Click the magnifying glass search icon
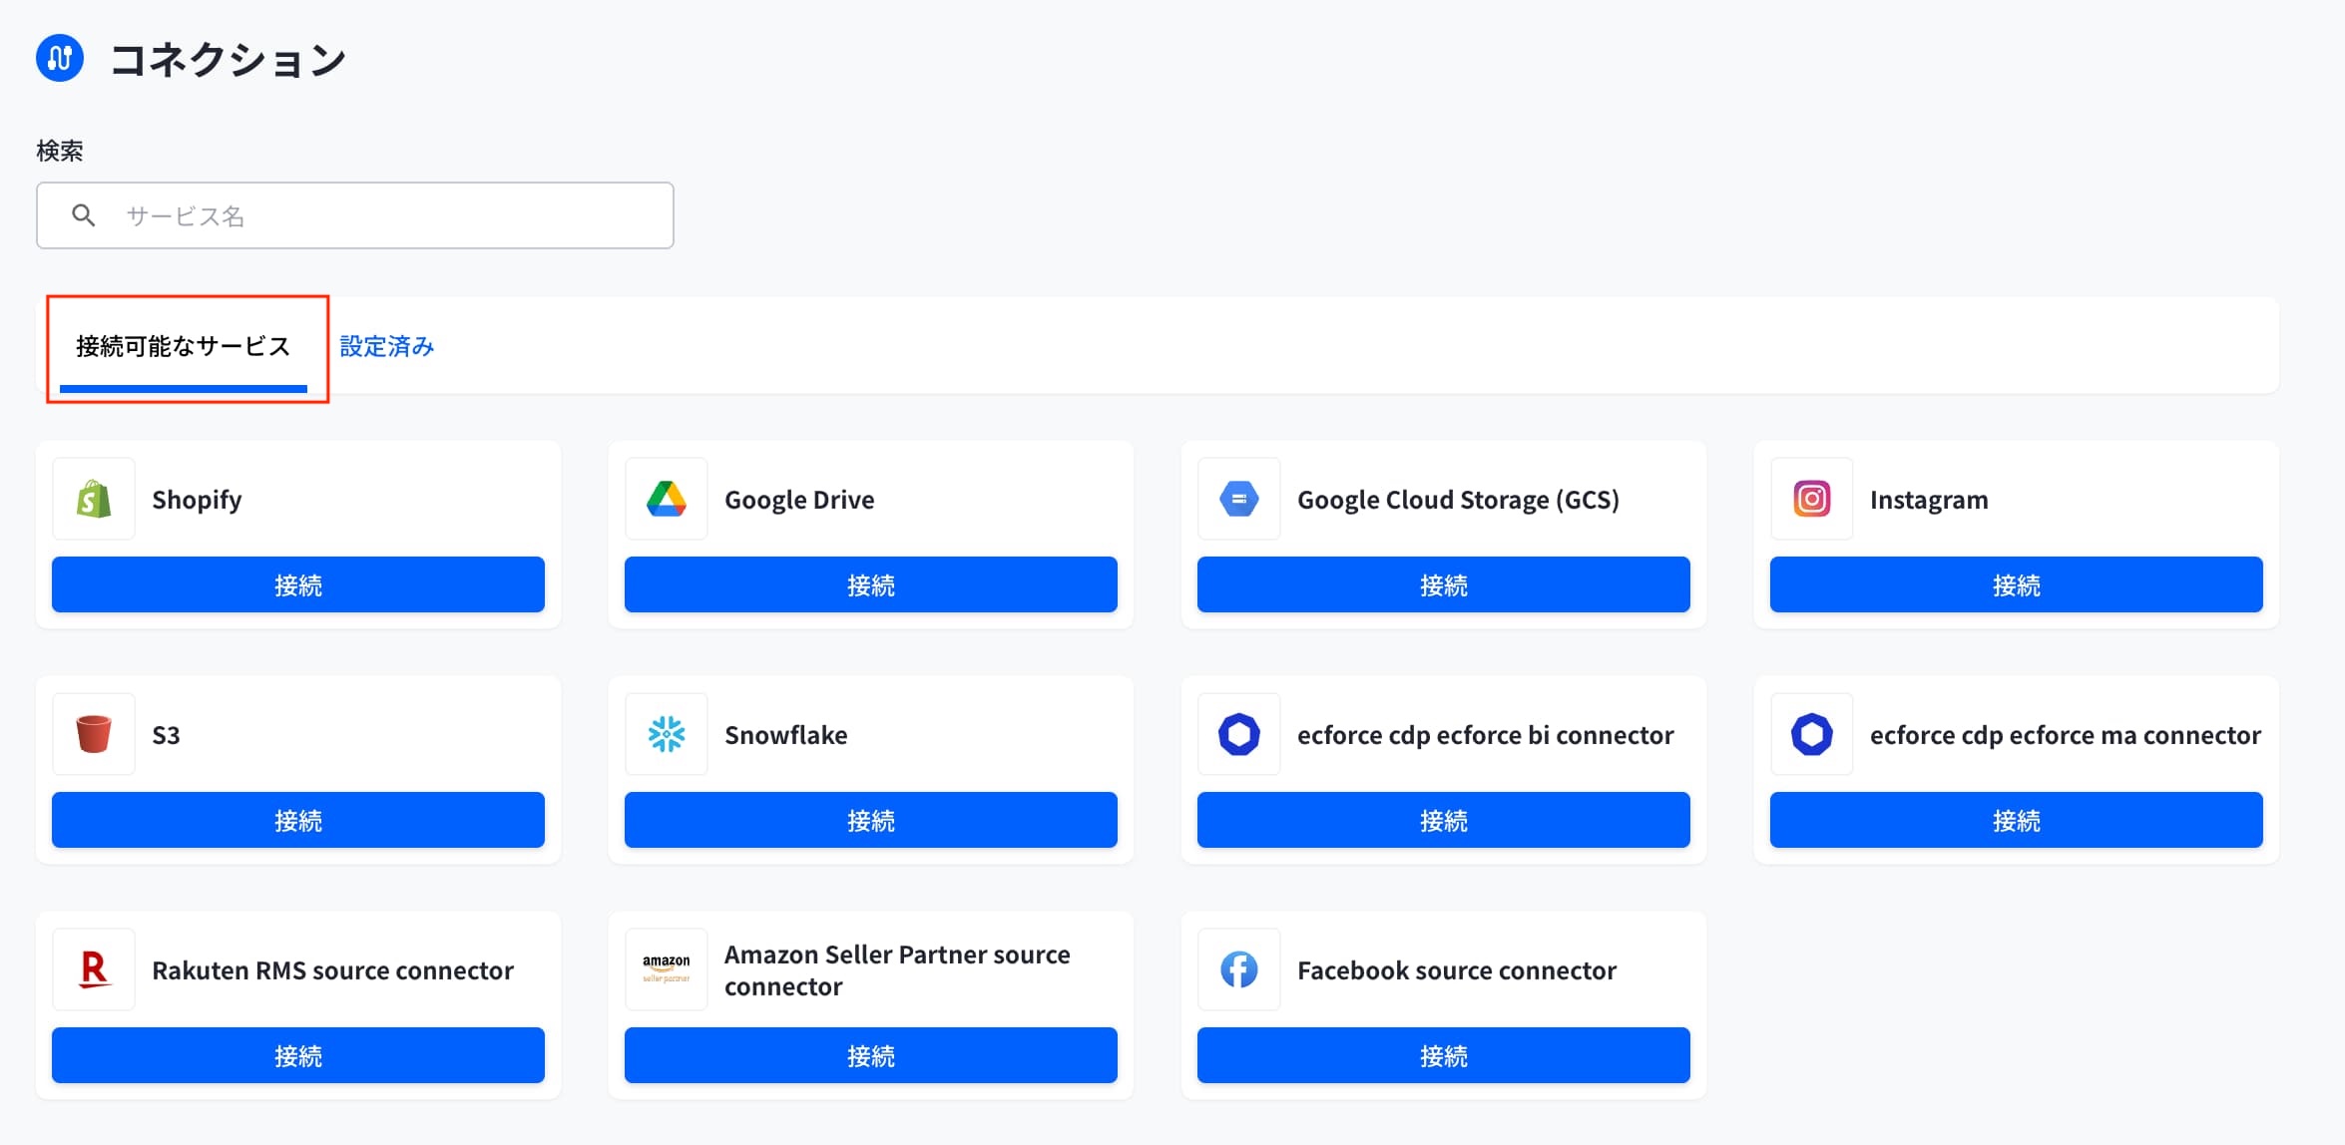The width and height of the screenshot is (2345, 1145). pyautogui.click(x=84, y=215)
